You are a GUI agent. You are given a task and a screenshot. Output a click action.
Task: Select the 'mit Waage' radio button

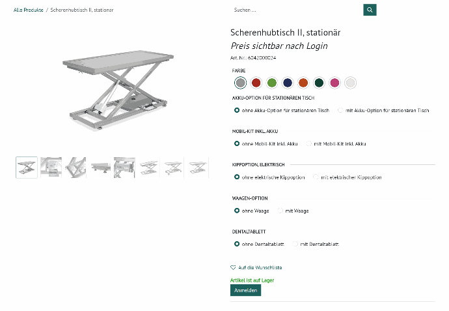point(280,211)
